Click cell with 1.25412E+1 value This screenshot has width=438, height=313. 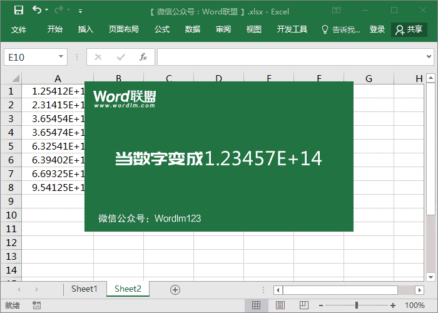pyautogui.click(x=58, y=91)
